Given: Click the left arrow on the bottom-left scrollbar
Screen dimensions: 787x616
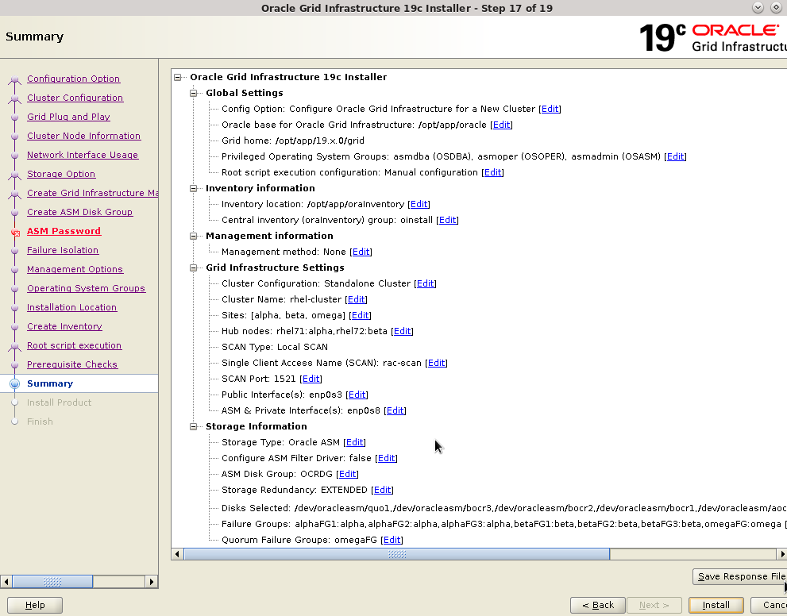Looking at the screenshot, I should click(6, 581).
